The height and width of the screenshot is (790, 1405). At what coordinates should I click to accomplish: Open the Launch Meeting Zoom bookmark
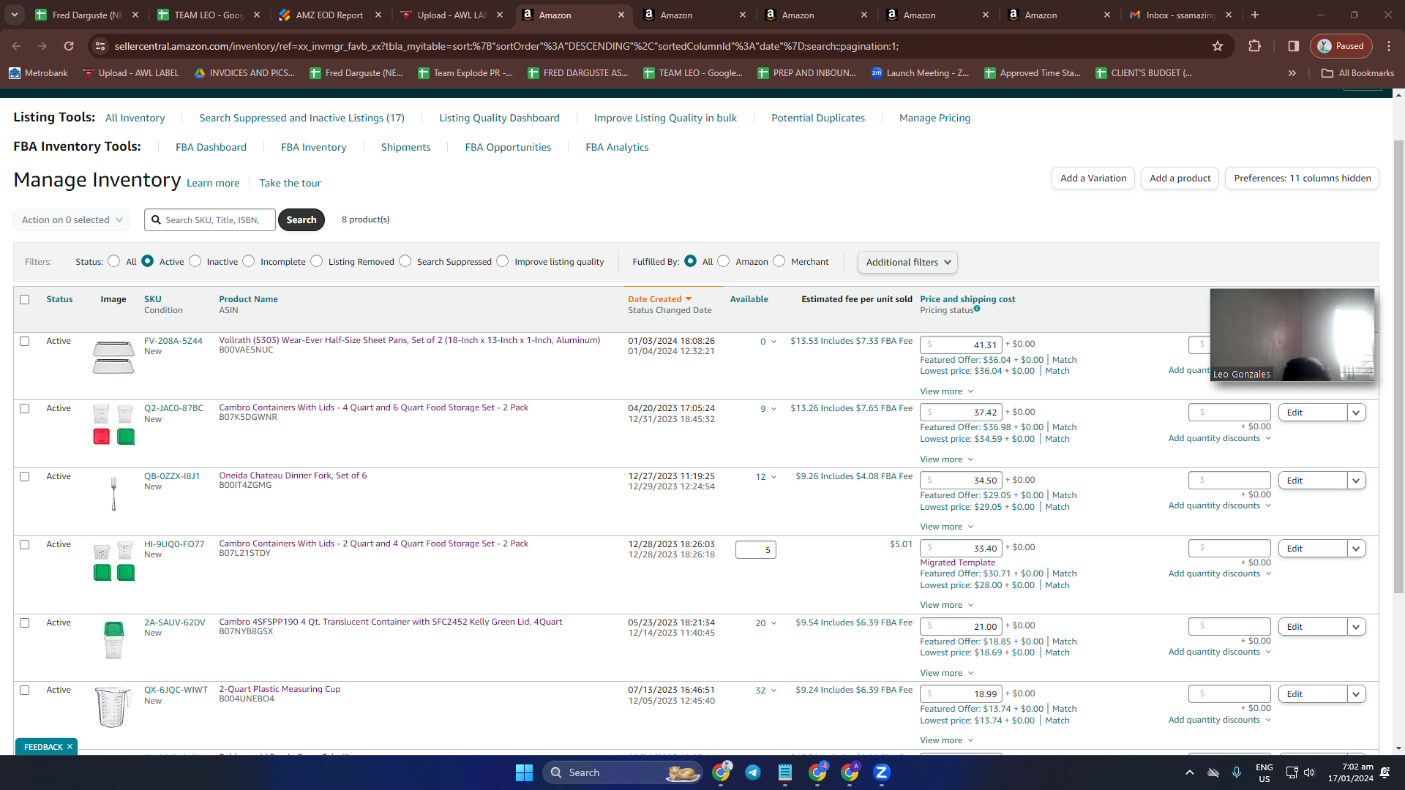(x=920, y=73)
